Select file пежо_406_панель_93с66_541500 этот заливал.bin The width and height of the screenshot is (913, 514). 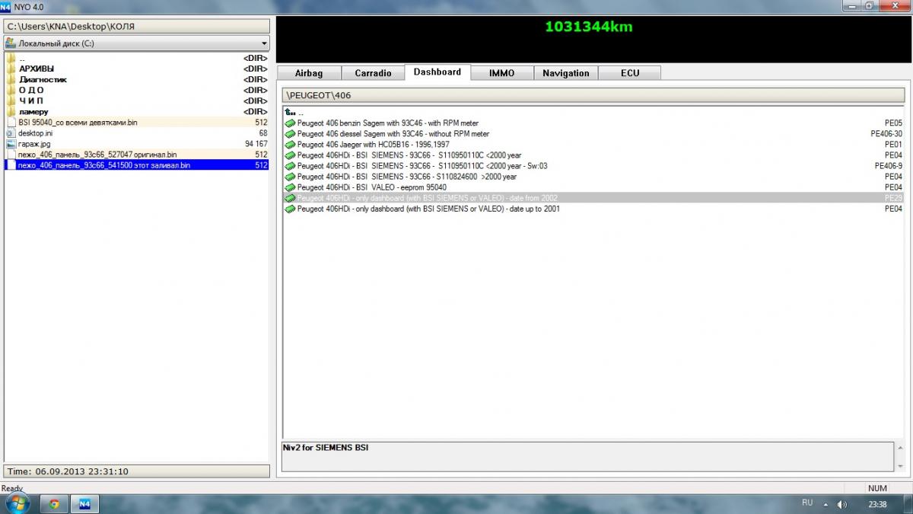pyautogui.click(x=137, y=164)
